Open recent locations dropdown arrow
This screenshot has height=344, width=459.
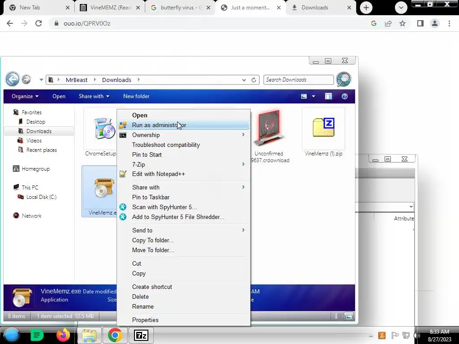41,80
